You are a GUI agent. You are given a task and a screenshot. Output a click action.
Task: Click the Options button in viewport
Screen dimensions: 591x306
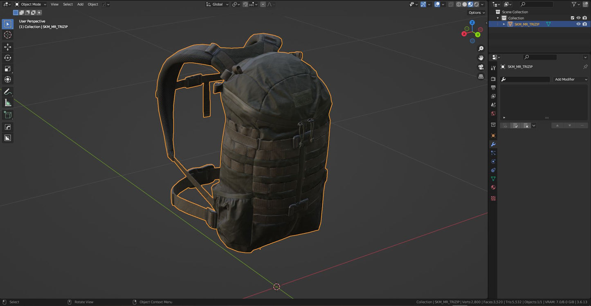(x=476, y=13)
